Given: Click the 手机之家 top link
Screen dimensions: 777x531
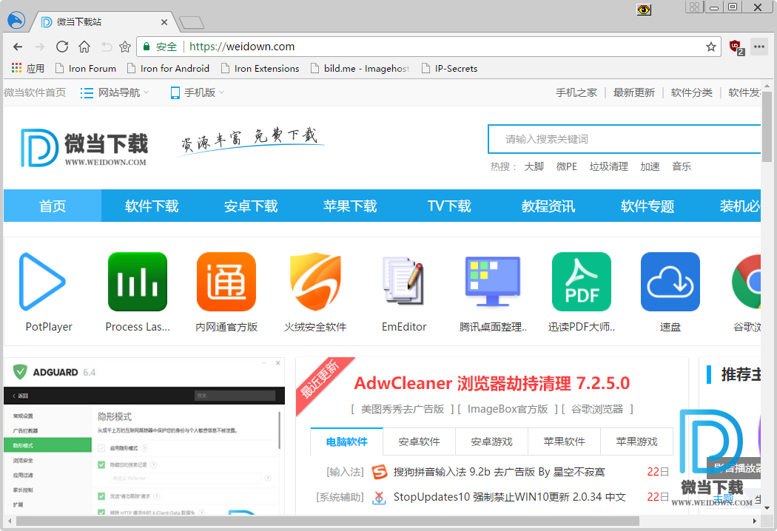Looking at the screenshot, I should pyautogui.click(x=576, y=92).
